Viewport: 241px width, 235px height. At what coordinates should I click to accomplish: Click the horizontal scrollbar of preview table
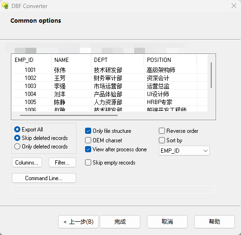point(69,115)
